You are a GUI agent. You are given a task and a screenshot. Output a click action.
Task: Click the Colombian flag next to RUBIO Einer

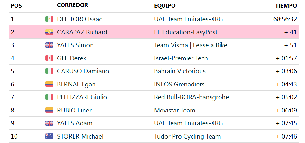click(x=49, y=110)
